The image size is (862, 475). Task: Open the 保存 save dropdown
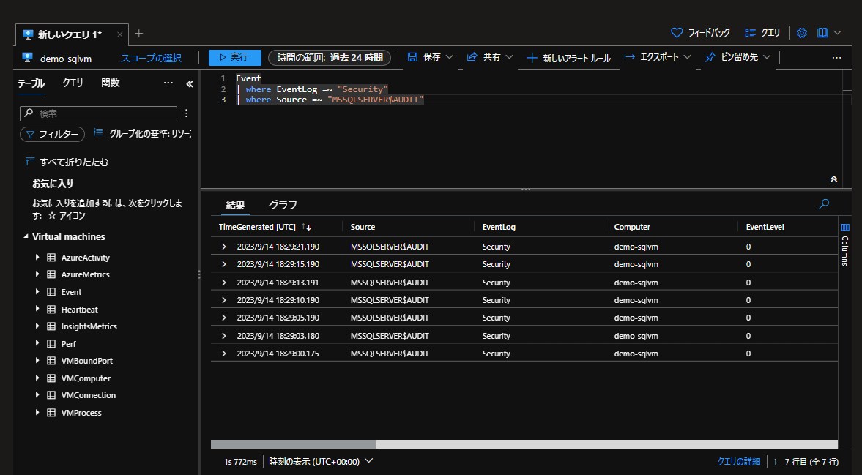(431, 57)
